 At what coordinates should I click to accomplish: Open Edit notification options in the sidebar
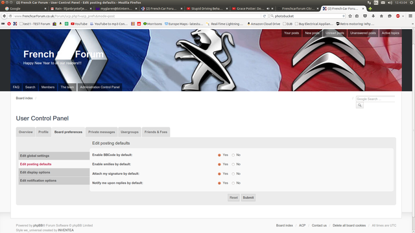click(x=54, y=181)
